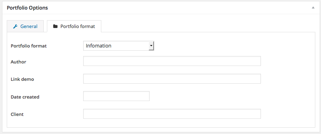Image resolution: width=321 pixels, height=134 pixels.
Task: Click the Author field label
Action: click(x=18, y=62)
